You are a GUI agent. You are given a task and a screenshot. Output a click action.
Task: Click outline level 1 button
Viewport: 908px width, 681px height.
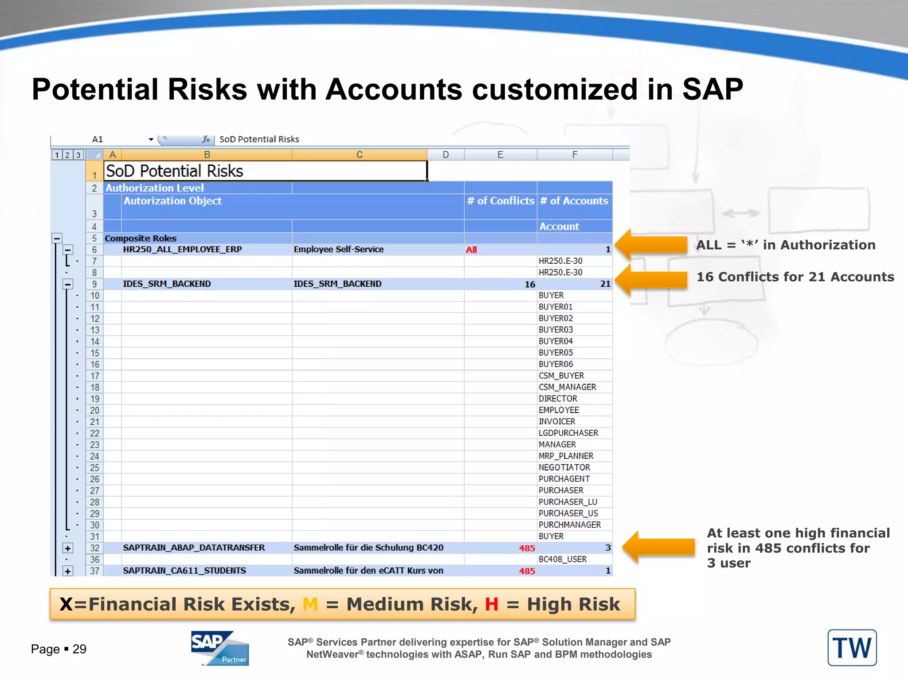coord(57,155)
